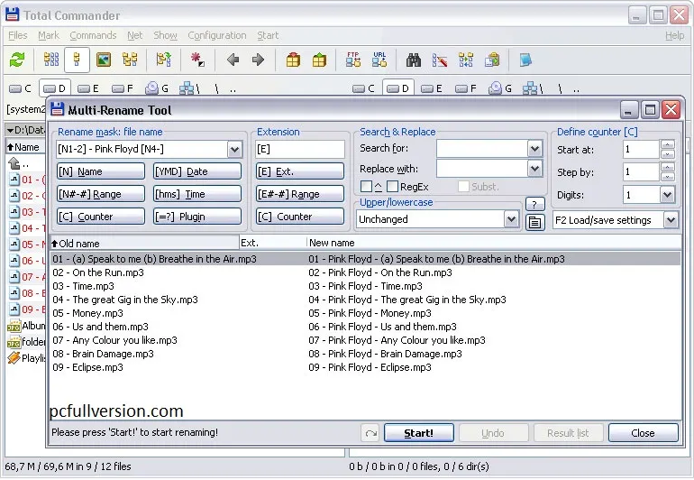Screen dimensions: 694x480
Task: Open the FTP connect icon
Action: 353,60
